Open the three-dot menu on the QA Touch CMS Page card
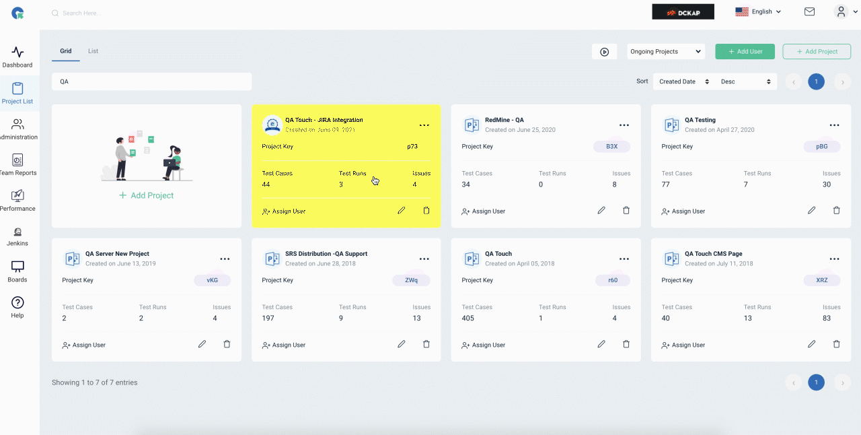The height and width of the screenshot is (435, 861). tap(834, 259)
